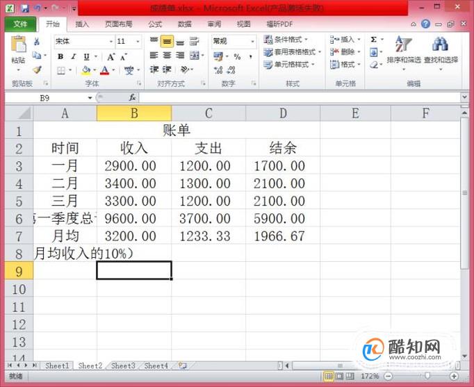
Task: Switch to Data tab
Action: pyautogui.click(x=185, y=24)
